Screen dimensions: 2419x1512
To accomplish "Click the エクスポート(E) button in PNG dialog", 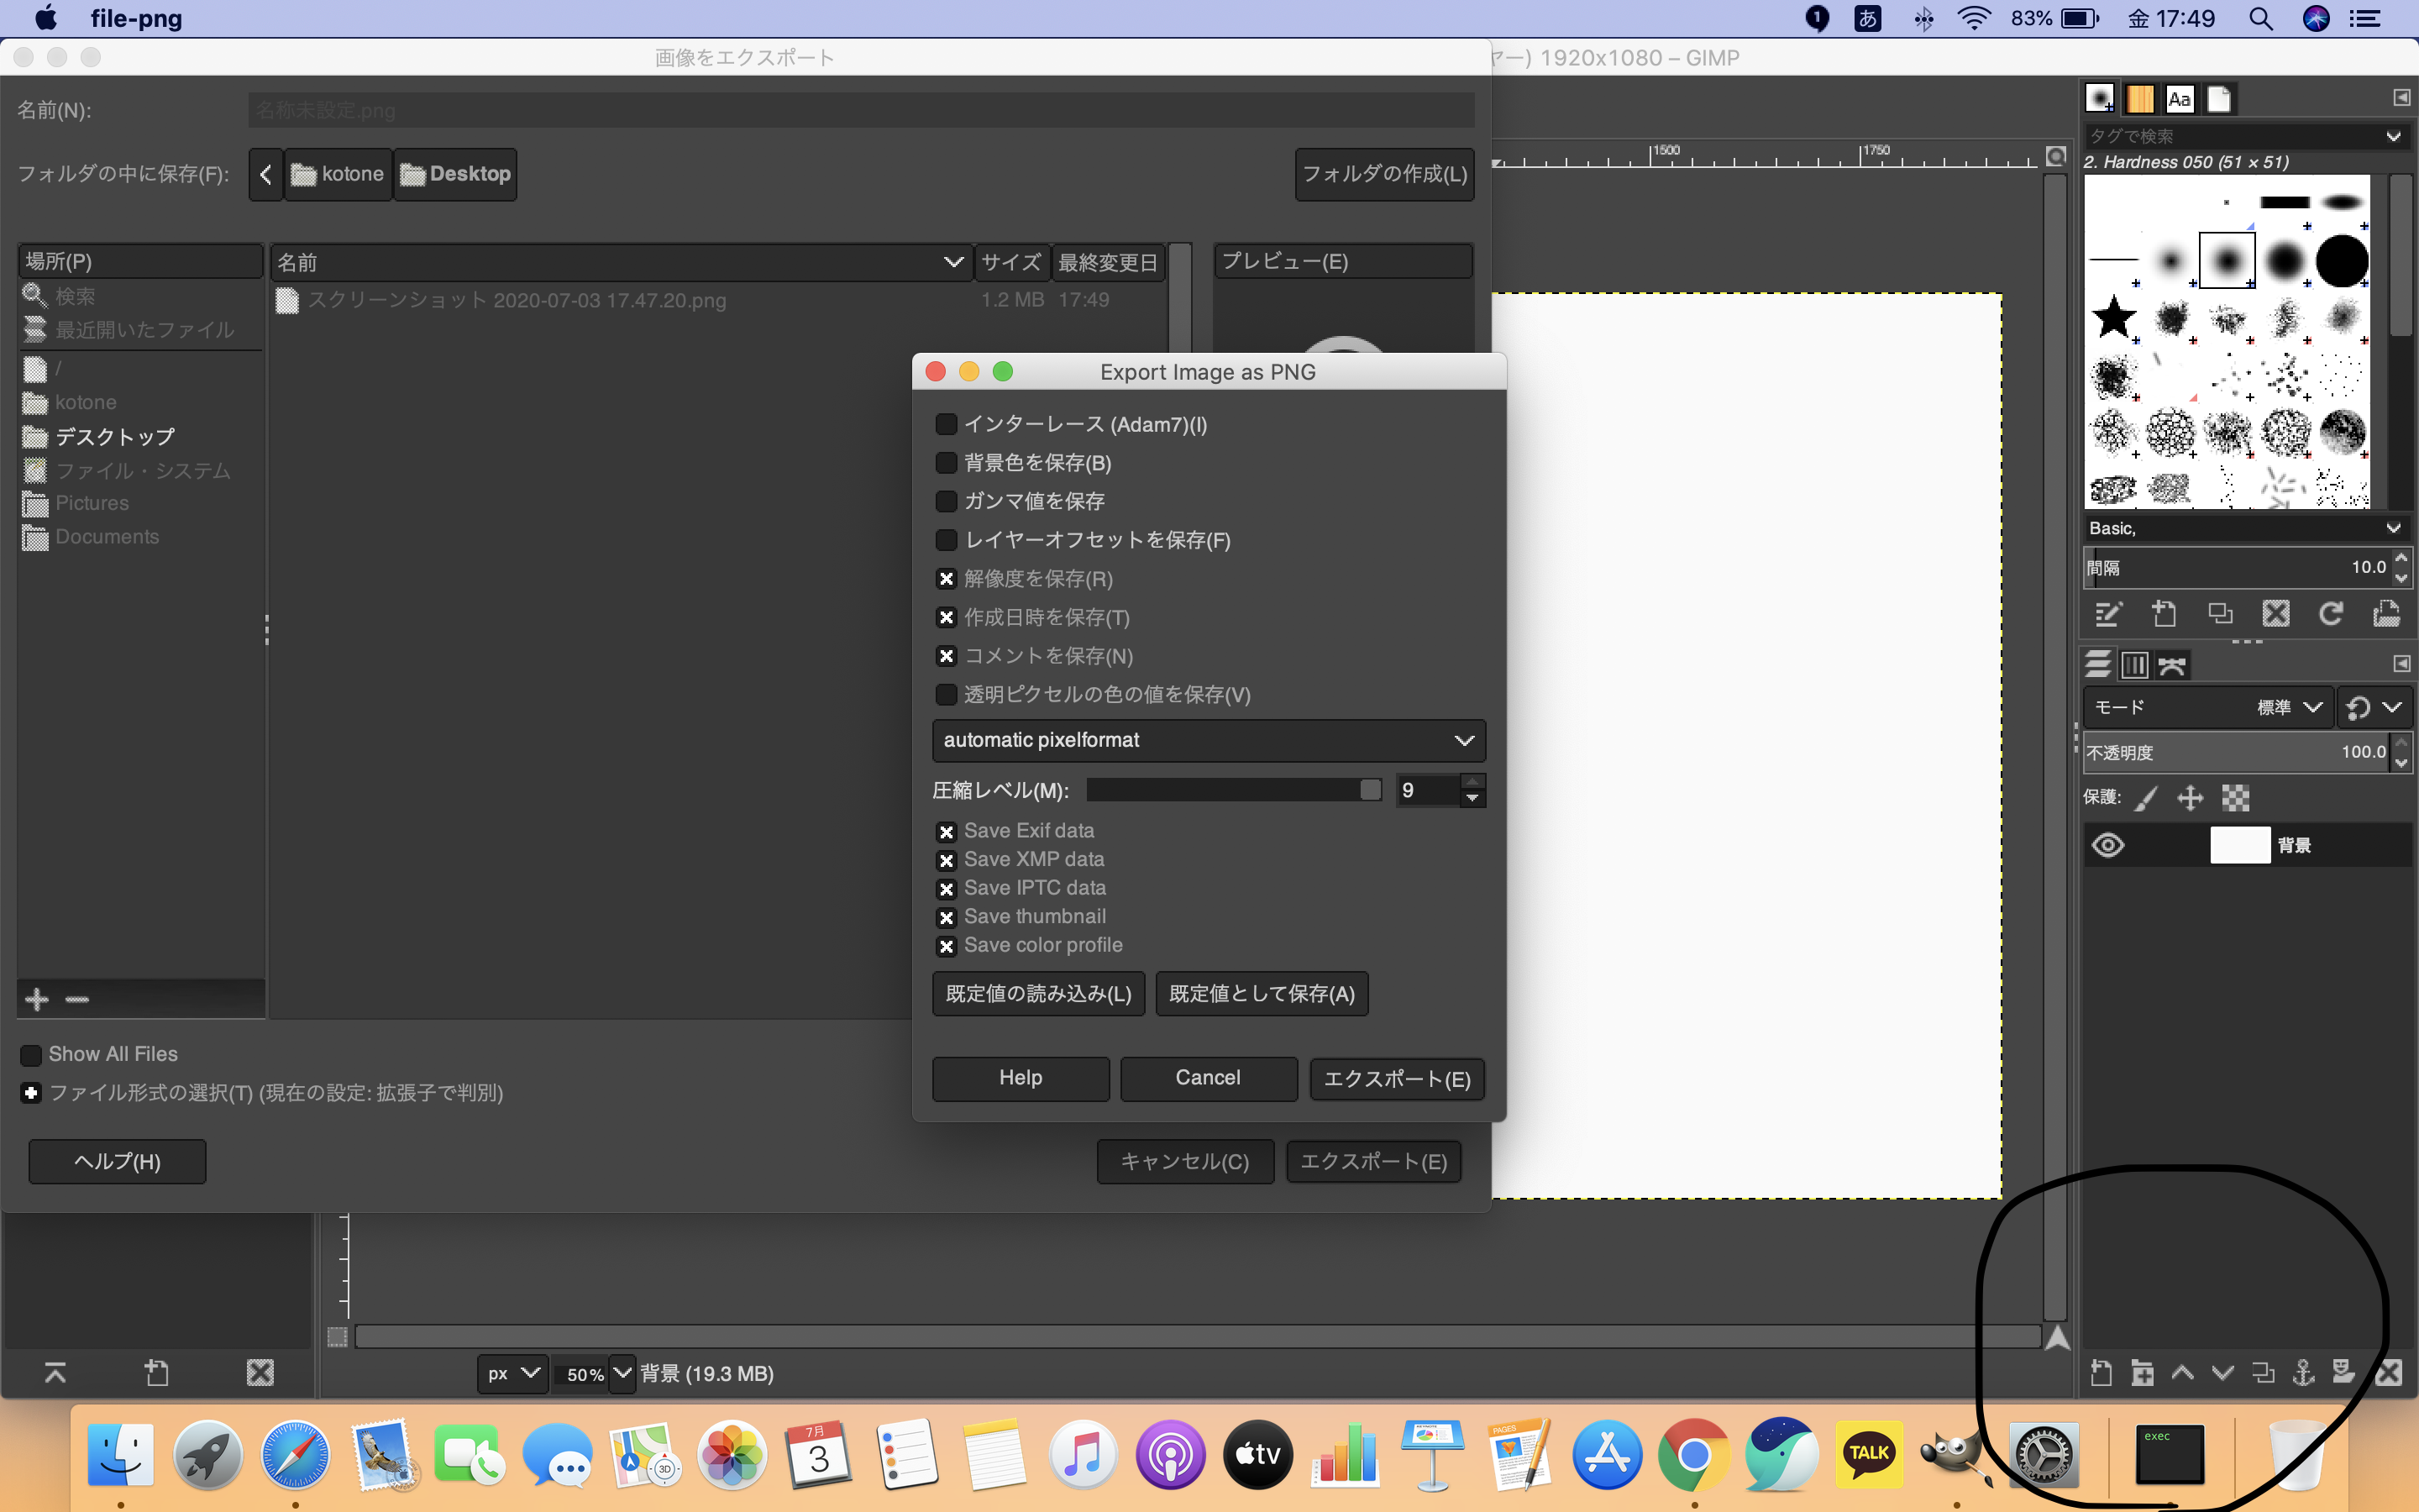I will point(1397,1079).
